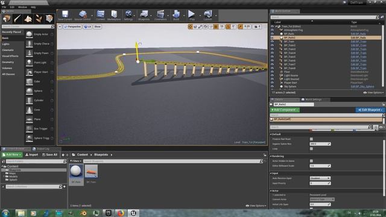Click the Save Current toolbar icon
The height and width of the screenshot is (217, 386).
point(65,15)
